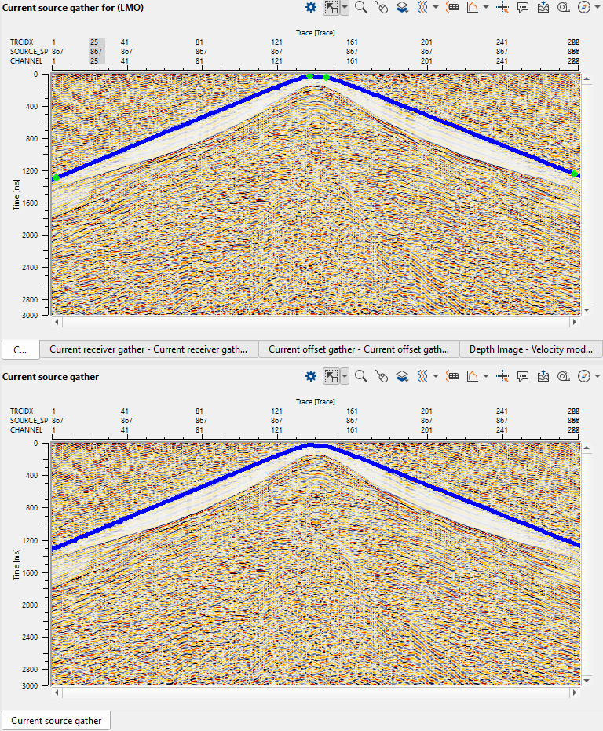
Task: Click mouse mode icon in lower gather
Action: click(x=382, y=376)
